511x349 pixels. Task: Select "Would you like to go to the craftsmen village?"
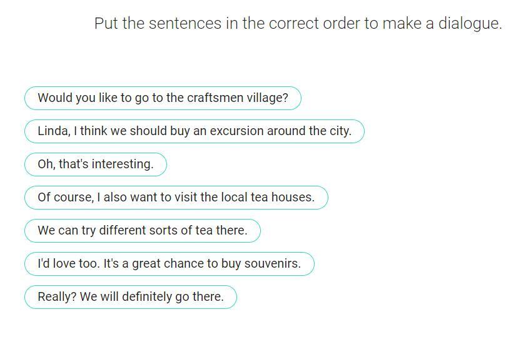click(163, 98)
